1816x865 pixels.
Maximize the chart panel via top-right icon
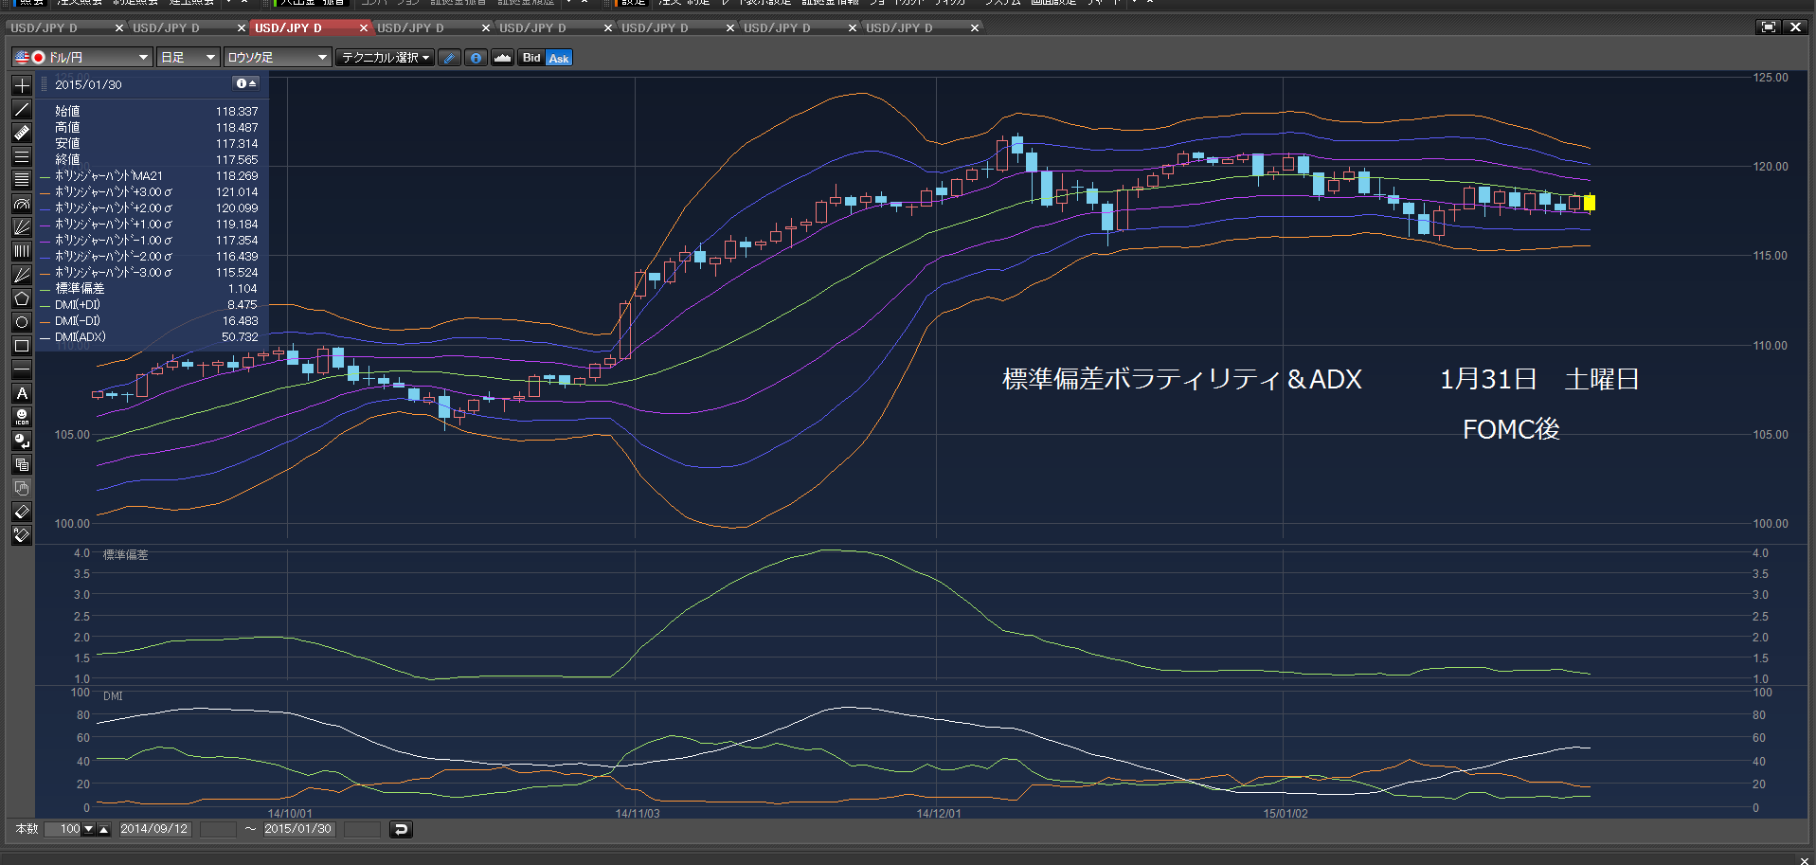coord(1768,27)
